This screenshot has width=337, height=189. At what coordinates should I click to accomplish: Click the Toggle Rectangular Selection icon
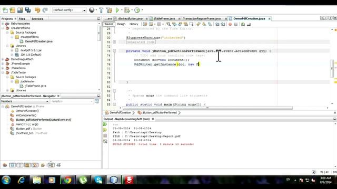pos(191,24)
